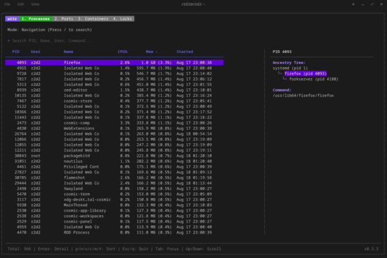387x258 pixels.
Task: Sort by the Started column header
Action: coord(184,52)
